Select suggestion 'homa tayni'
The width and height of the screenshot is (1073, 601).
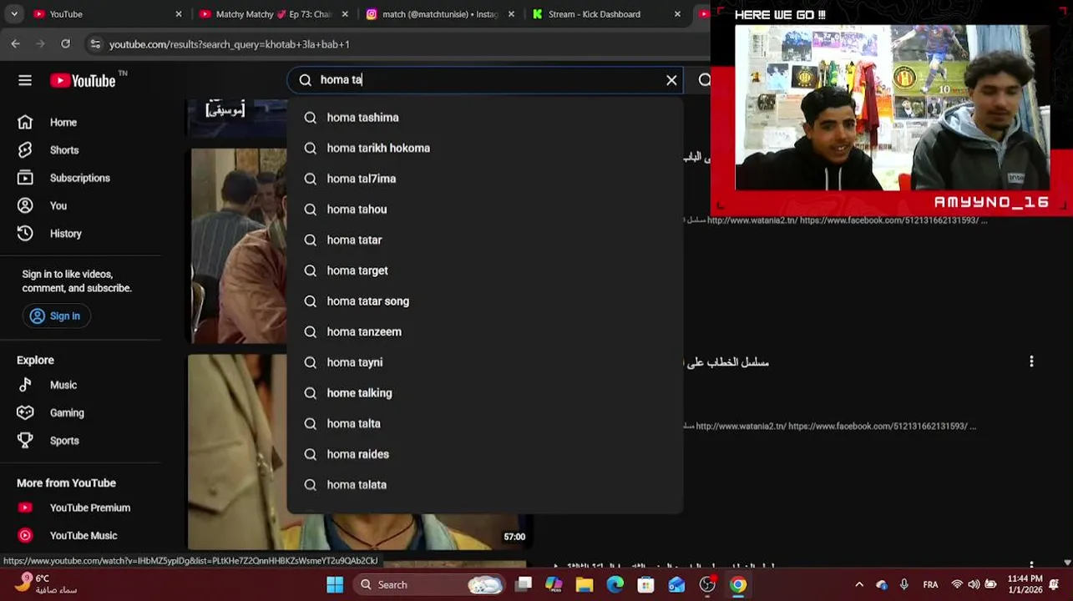tap(484, 362)
